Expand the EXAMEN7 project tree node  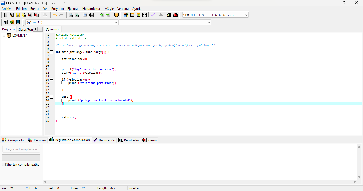[x=4, y=36]
